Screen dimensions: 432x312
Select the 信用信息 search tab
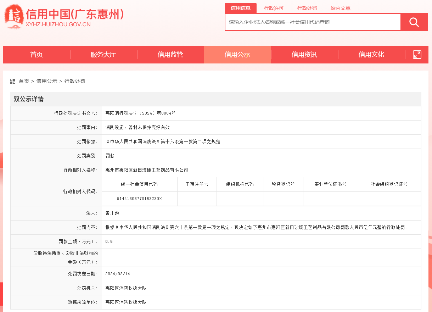(x=241, y=8)
